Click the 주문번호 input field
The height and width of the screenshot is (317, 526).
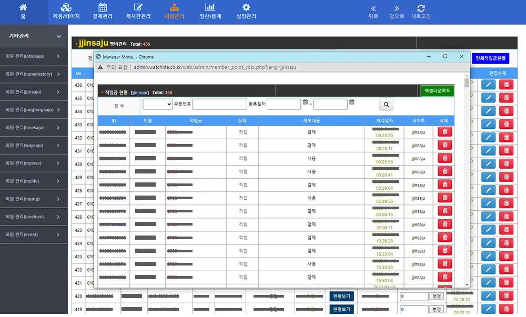click(x=219, y=104)
